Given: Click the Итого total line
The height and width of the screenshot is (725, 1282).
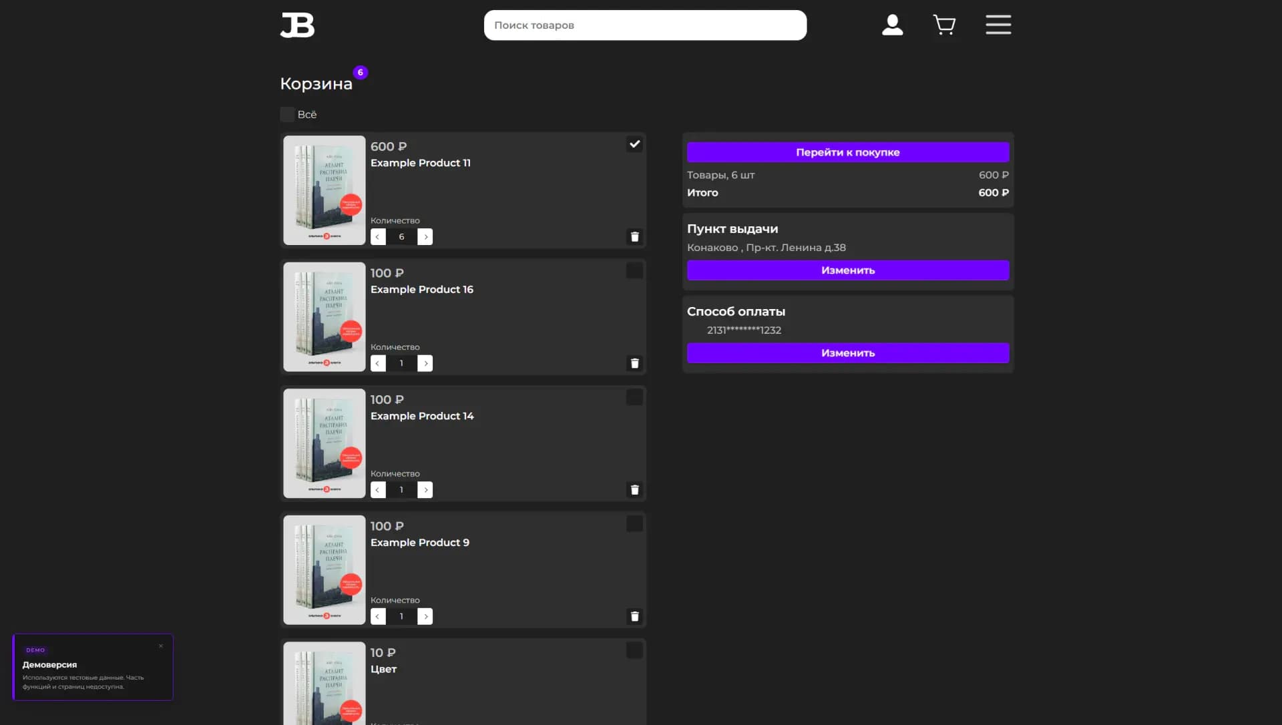Looking at the screenshot, I should [x=848, y=193].
